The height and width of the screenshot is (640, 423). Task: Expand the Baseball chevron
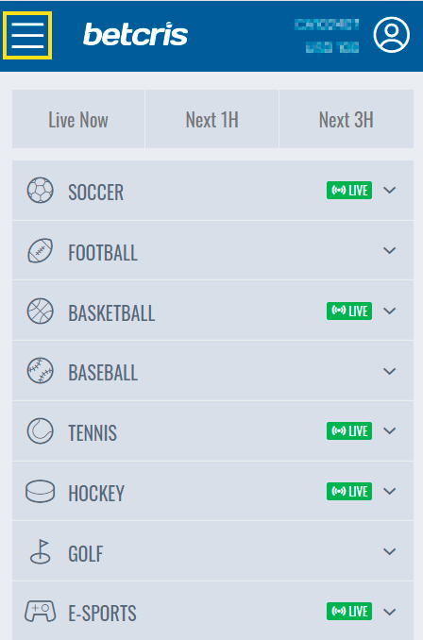390,371
